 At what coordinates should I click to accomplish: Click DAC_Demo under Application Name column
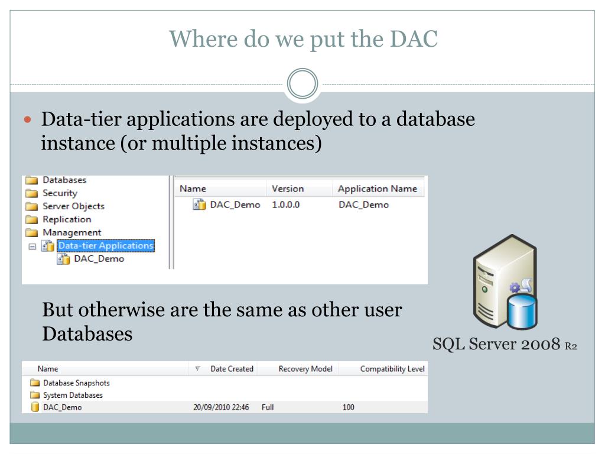pyautogui.click(x=363, y=205)
